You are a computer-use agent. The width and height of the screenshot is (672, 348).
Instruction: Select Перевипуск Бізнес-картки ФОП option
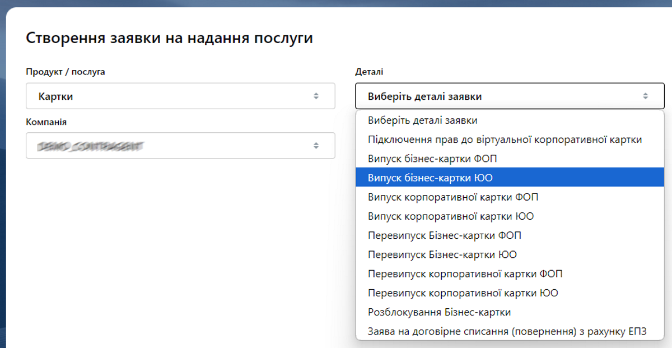point(510,235)
